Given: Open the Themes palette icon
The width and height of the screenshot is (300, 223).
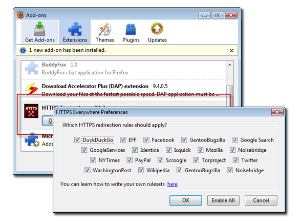Looking at the screenshot, I should [x=104, y=29].
